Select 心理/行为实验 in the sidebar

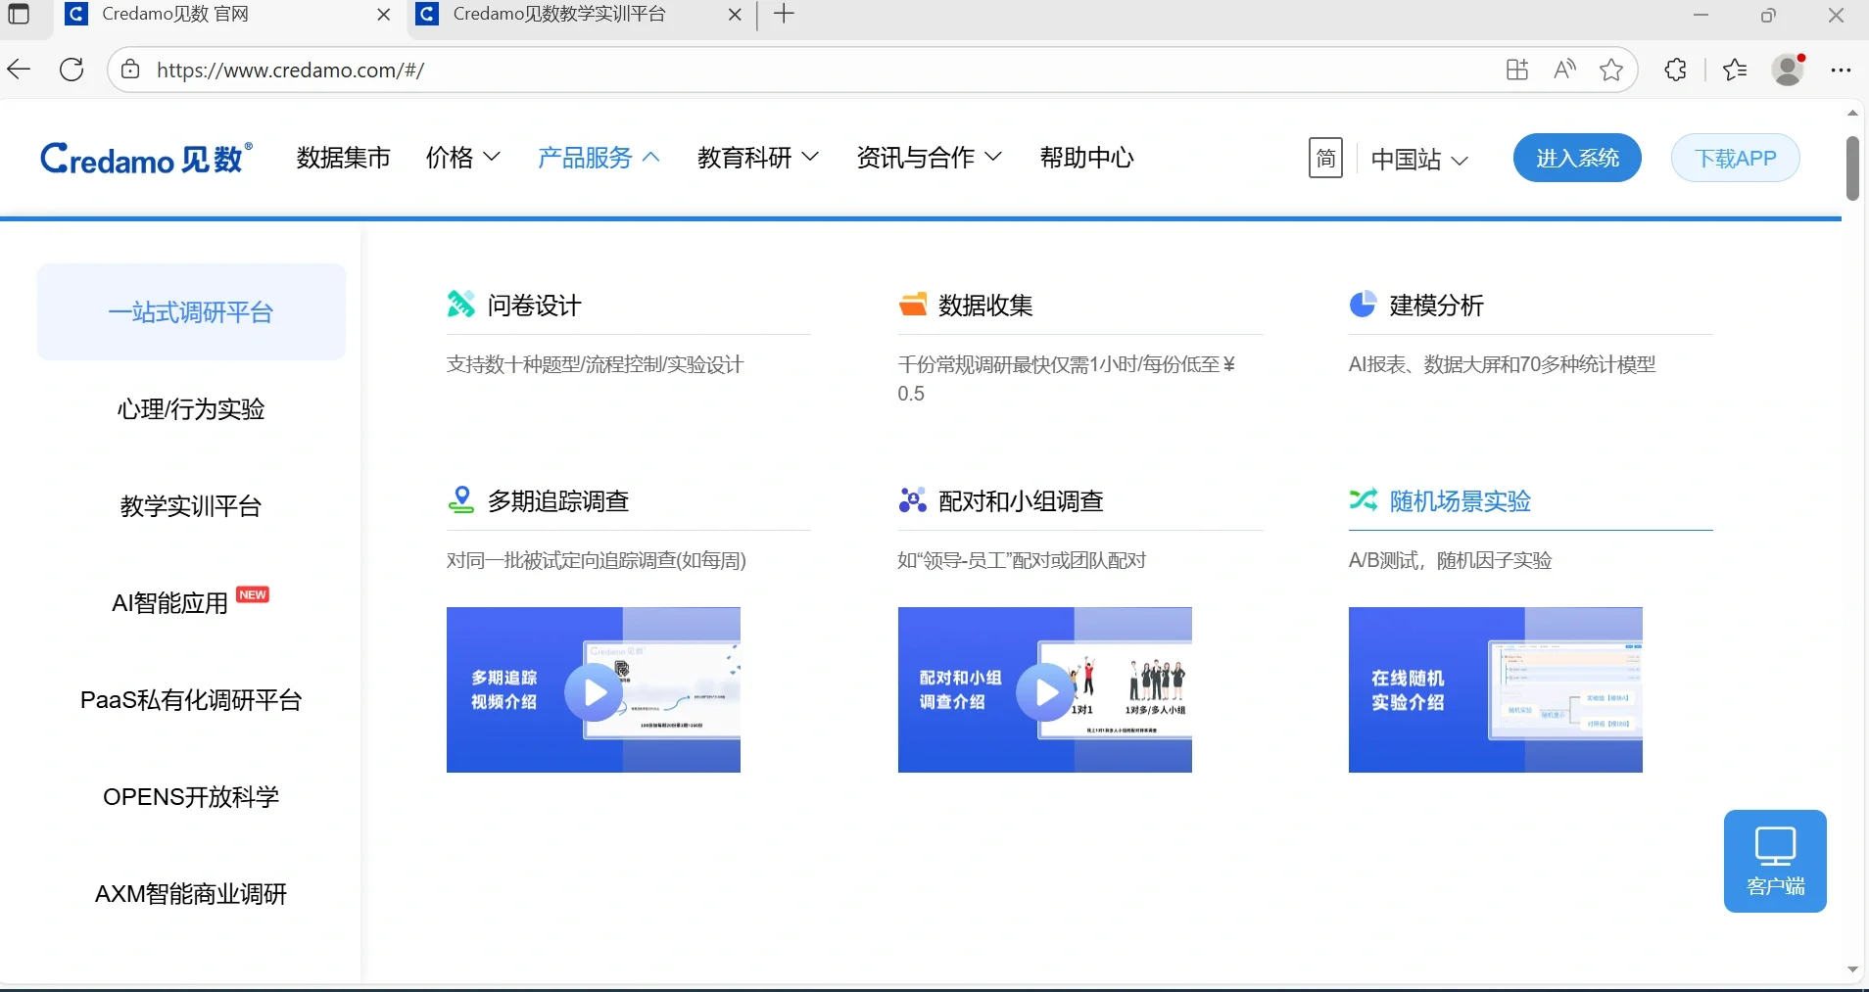point(191,409)
